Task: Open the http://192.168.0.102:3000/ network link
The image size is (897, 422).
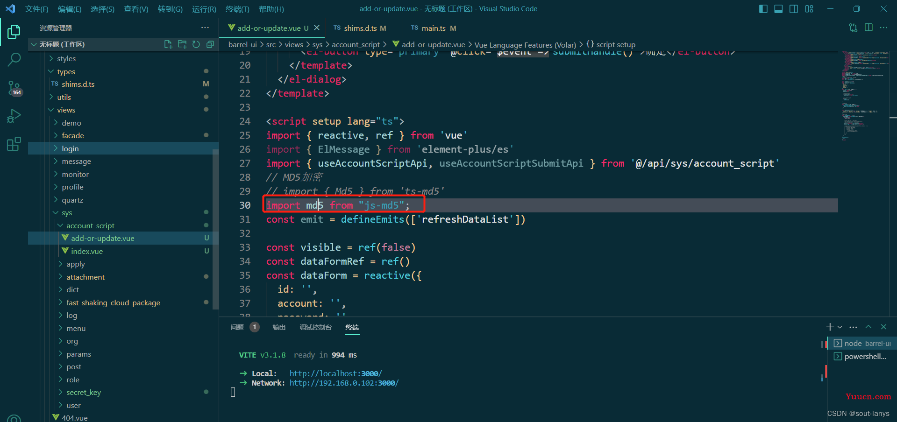Action: (x=344, y=383)
